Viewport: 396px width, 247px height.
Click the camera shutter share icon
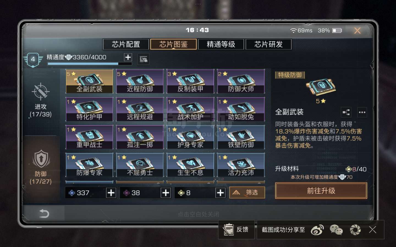click(x=355, y=230)
